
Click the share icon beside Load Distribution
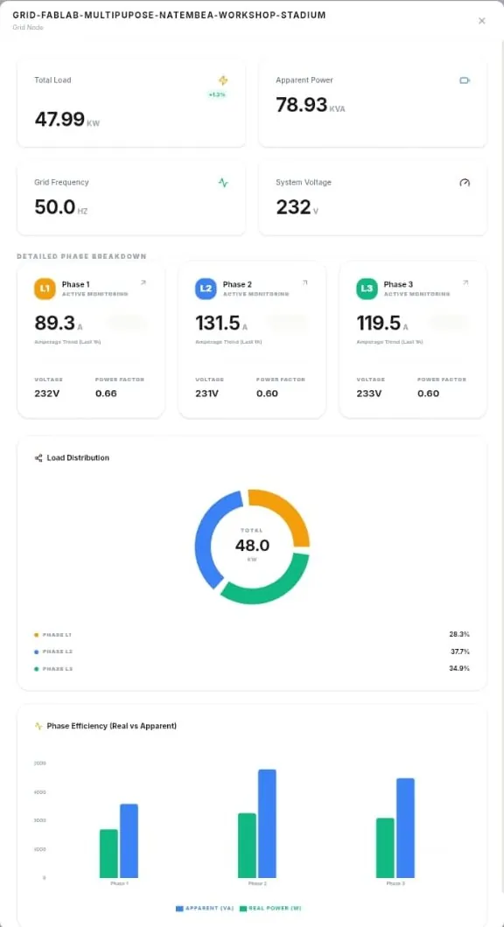(38, 457)
